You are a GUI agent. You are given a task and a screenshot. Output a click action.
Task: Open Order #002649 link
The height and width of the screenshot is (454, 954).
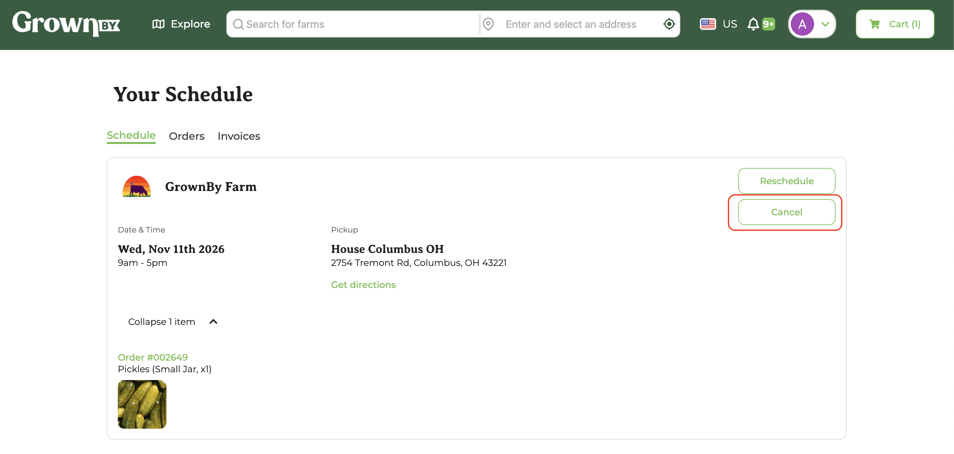coord(153,357)
